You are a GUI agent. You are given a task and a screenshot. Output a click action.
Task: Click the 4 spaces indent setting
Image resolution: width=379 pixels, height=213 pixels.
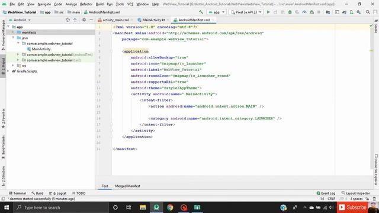tap(356, 199)
